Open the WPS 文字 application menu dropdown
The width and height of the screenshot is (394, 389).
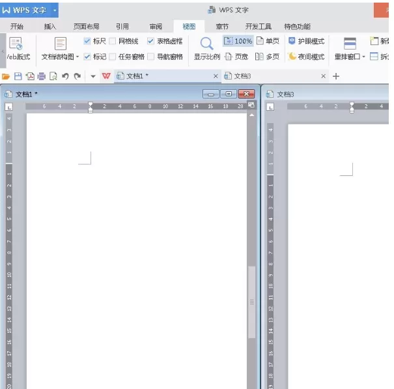[55, 10]
